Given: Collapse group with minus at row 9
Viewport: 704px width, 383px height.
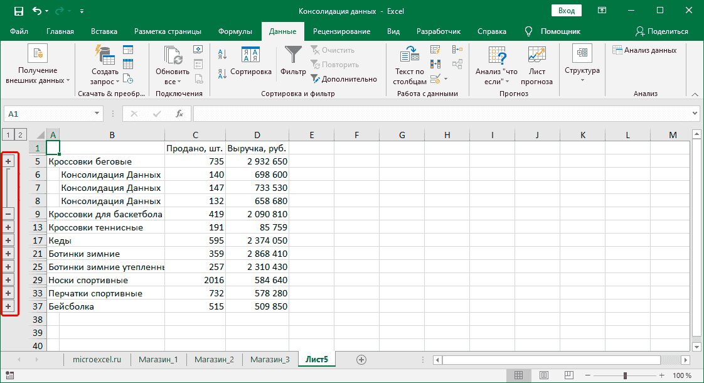Looking at the screenshot, I should [x=8, y=214].
